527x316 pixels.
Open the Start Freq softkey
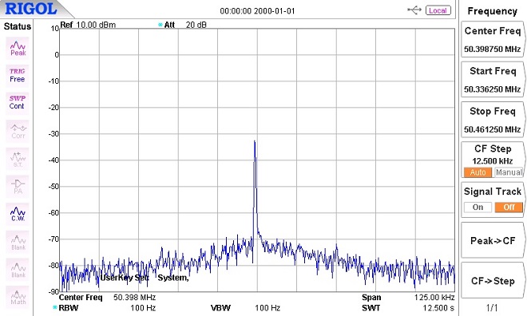point(493,80)
